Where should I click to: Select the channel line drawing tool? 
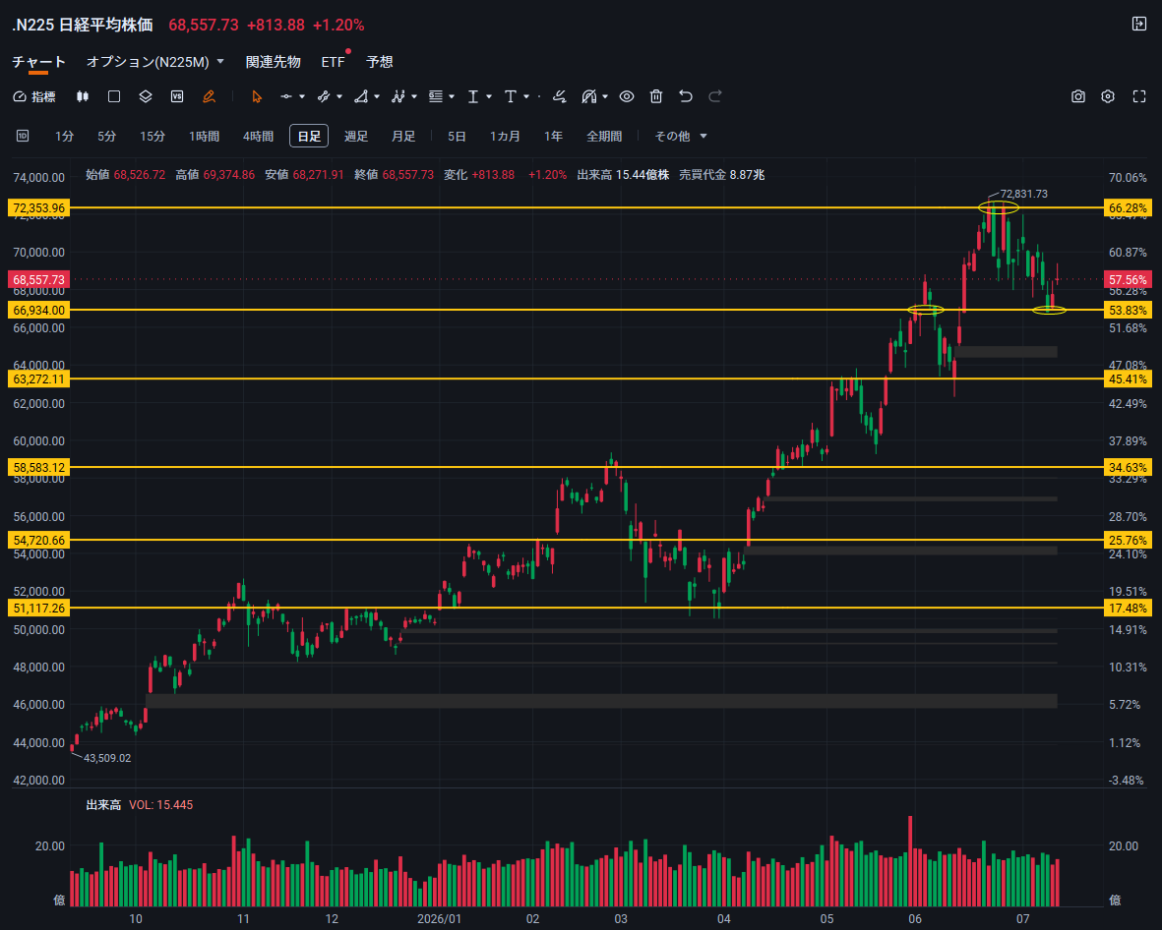[323, 96]
